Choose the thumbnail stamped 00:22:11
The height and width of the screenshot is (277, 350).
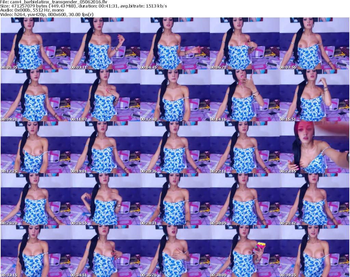coord(245,147)
